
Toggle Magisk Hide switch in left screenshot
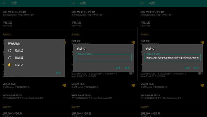pos(64,85)
